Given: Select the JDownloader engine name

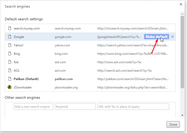Looking at the screenshot, I should [x=23, y=87].
